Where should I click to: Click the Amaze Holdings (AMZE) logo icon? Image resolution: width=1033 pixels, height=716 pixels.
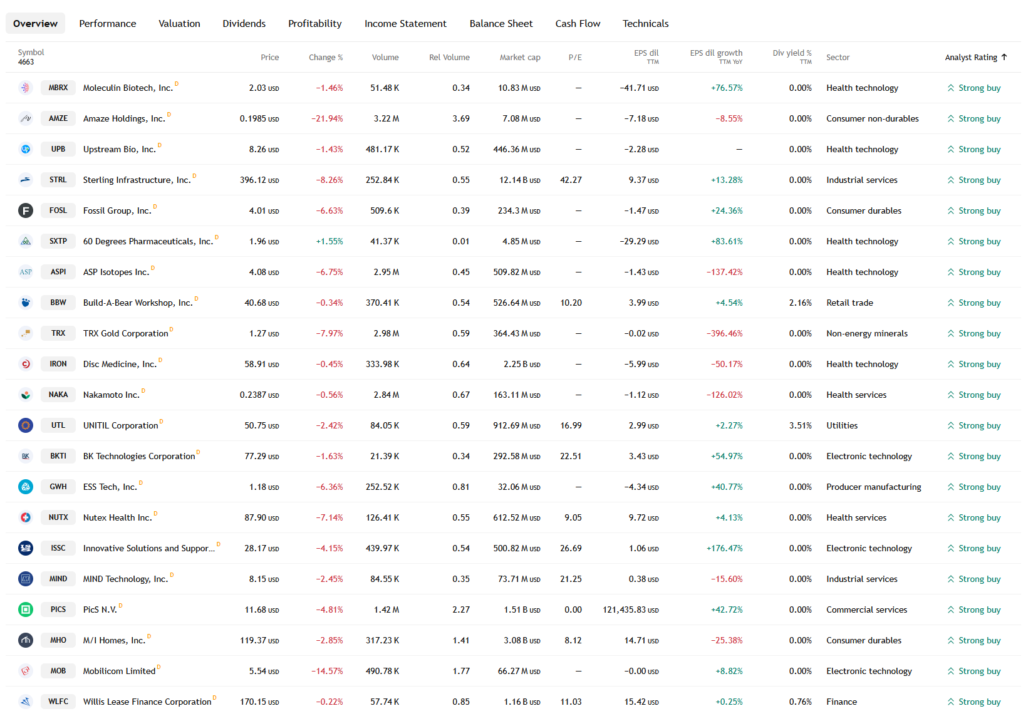coord(26,118)
